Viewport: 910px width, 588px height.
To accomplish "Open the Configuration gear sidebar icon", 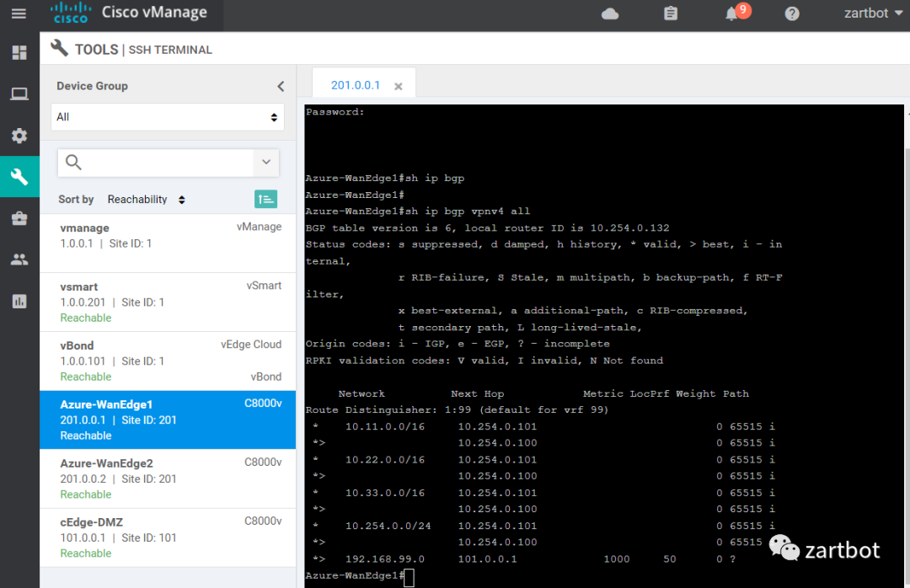I will point(19,136).
